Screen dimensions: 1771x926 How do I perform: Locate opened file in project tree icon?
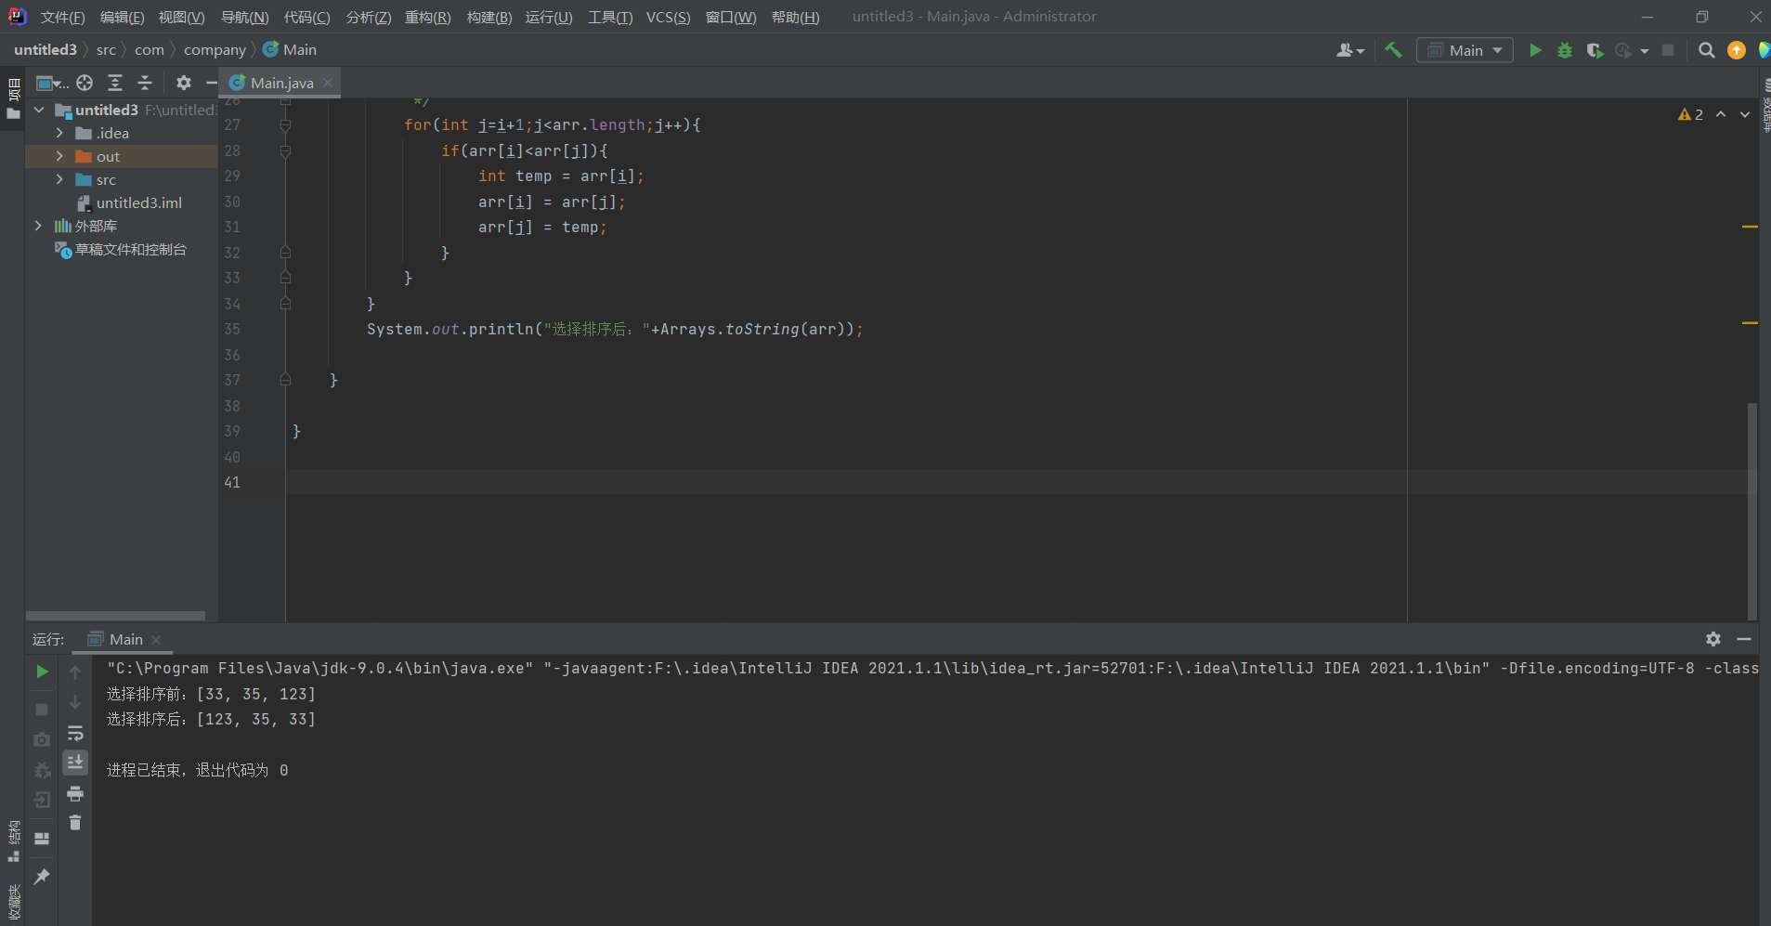click(x=85, y=83)
